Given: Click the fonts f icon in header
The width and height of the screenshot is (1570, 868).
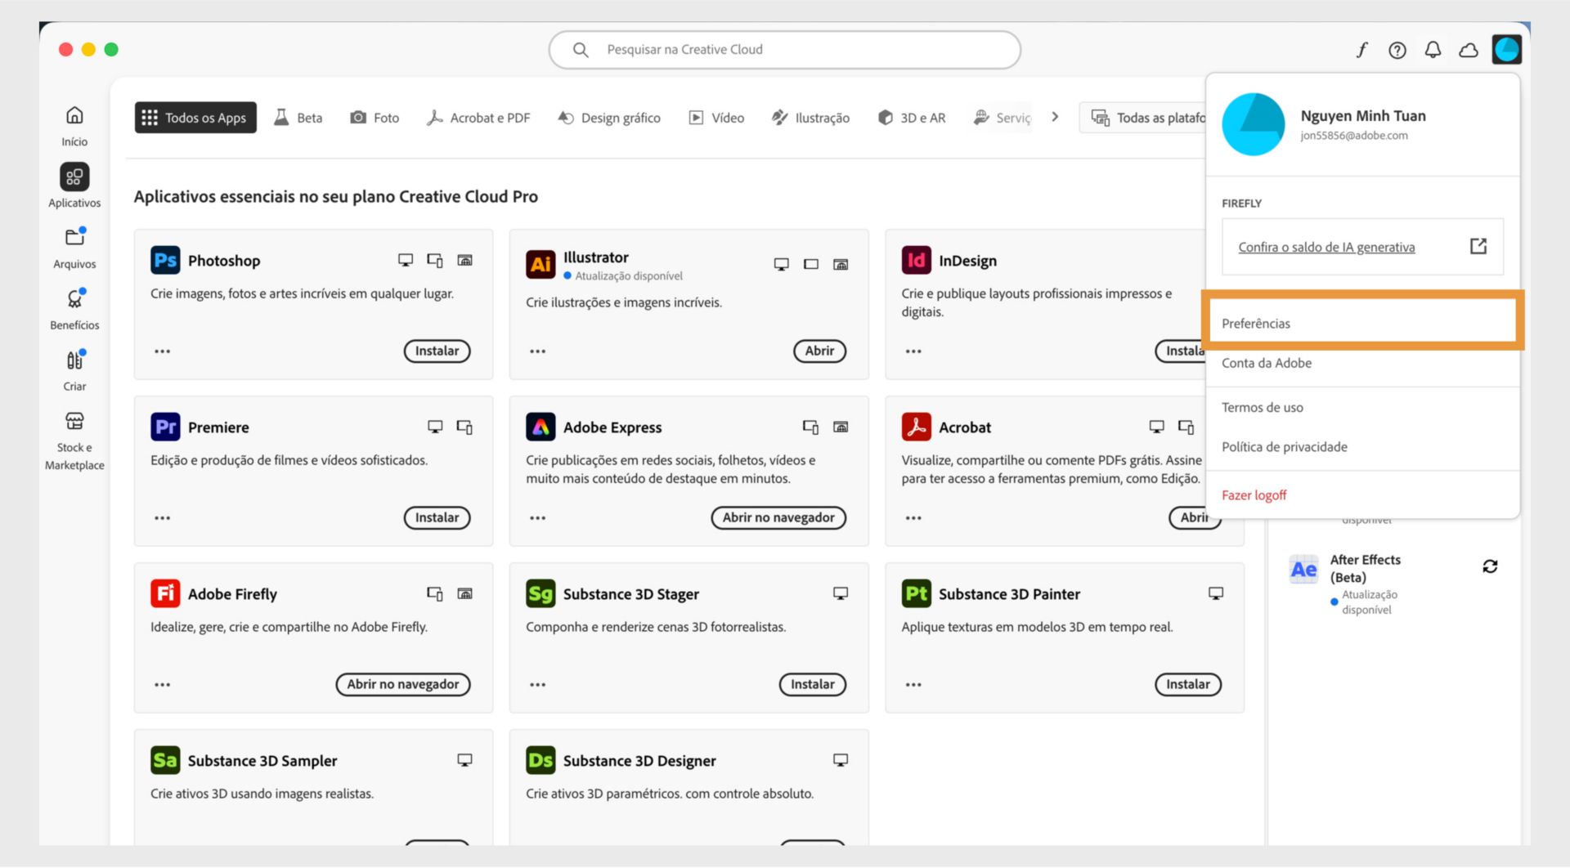Looking at the screenshot, I should tap(1361, 50).
